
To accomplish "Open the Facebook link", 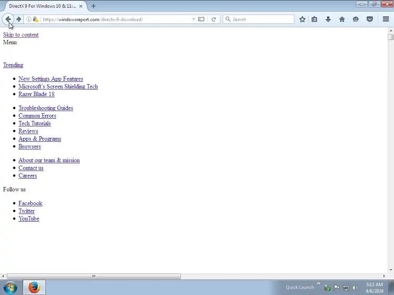I will click(30, 203).
